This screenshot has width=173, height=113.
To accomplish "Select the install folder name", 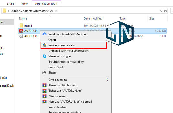I will (28, 26).
